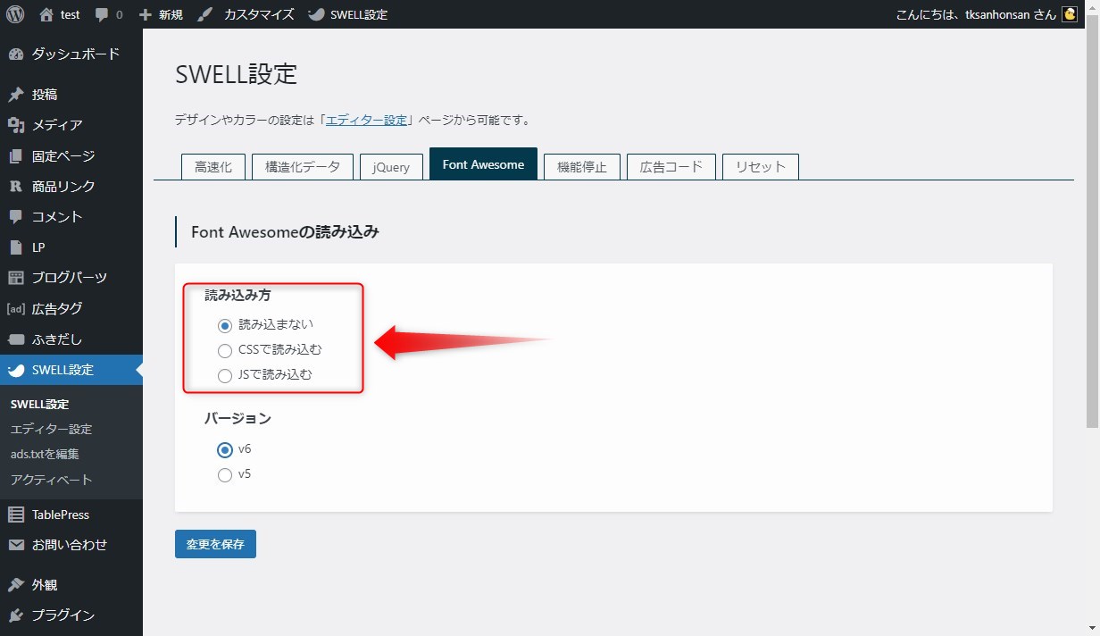Open プラグイン via its plug icon

[18, 615]
